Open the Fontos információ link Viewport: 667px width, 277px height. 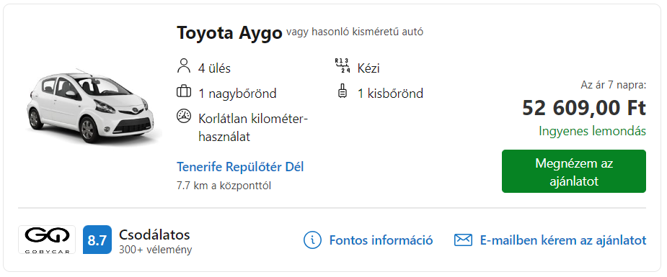(381, 240)
